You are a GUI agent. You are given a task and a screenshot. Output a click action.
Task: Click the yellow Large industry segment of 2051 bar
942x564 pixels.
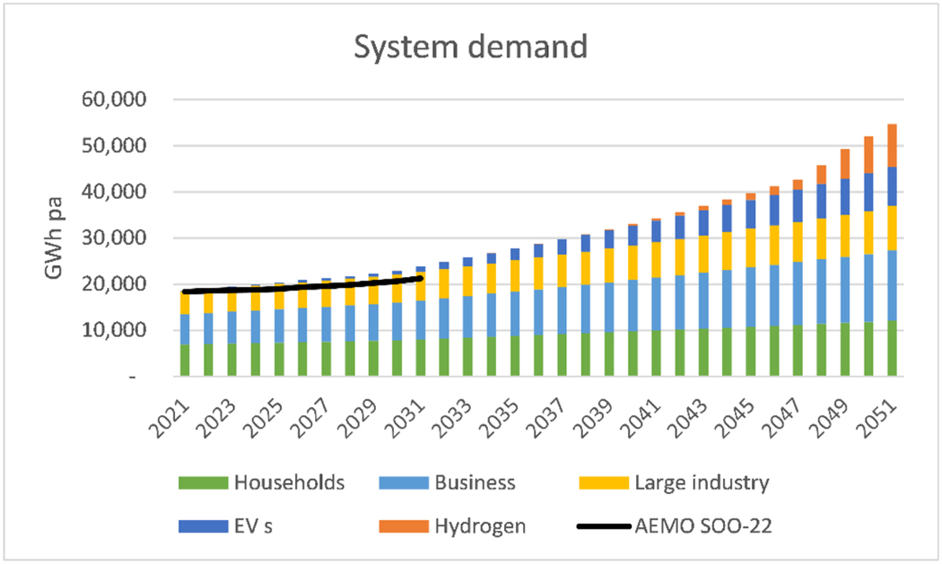point(893,228)
